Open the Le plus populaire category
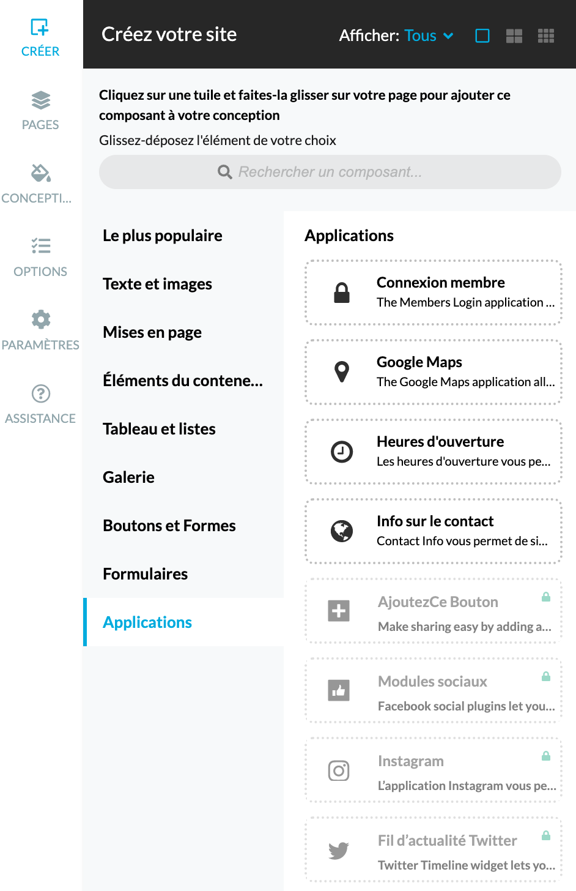576x891 pixels. coord(163,236)
